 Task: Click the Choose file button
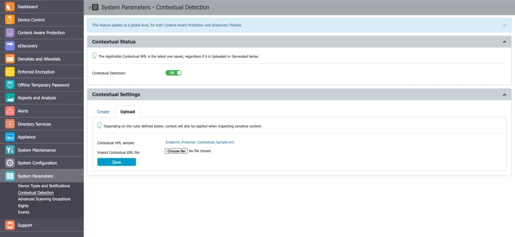click(x=176, y=151)
